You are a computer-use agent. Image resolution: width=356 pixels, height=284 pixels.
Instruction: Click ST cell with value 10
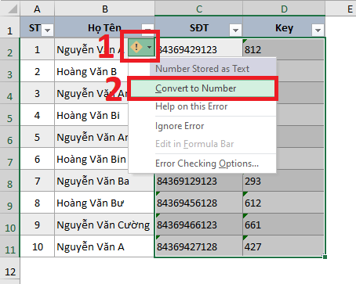tap(38, 246)
